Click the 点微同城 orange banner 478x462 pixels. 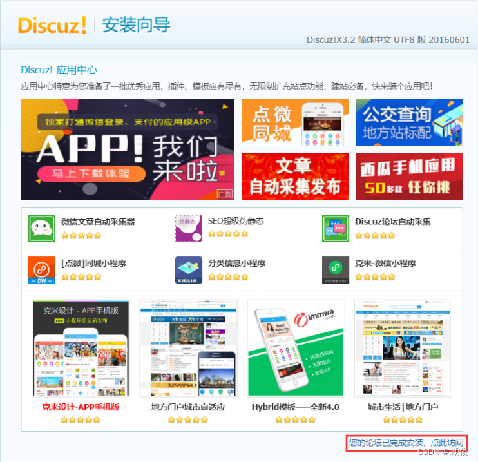295,122
